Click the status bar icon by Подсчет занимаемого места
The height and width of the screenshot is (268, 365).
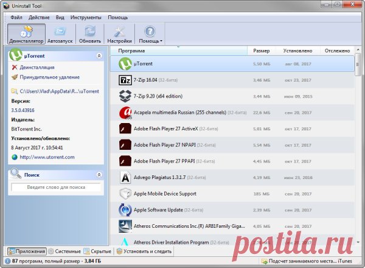pyautogui.click(x=265, y=261)
